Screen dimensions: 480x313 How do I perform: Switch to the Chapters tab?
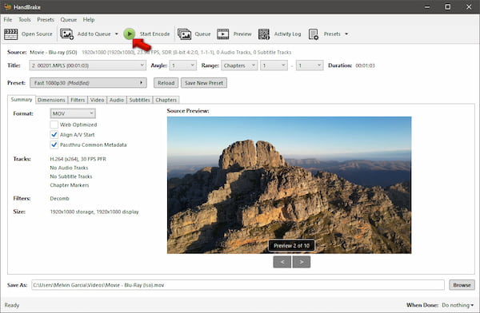coord(166,100)
